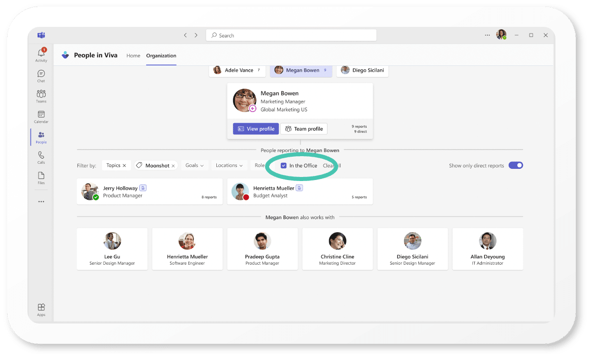Open Lee Gu's coworker card
The image size is (590, 358).
tap(112, 248)
